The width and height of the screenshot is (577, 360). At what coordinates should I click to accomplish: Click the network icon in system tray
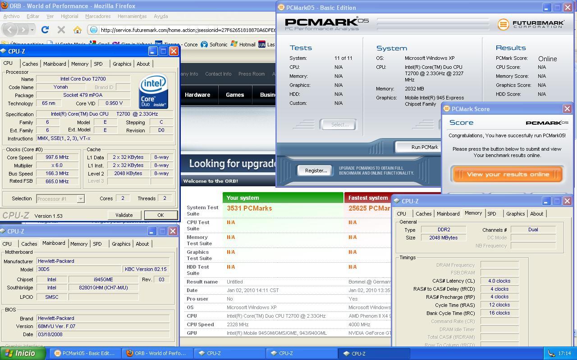coord(551,354)
